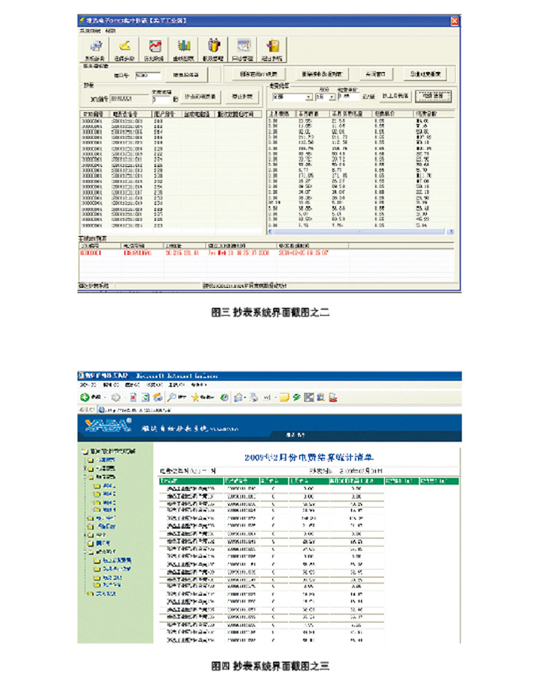This screenshot has width=534, height=687.
Task: Click the red X Stop icon in IE toolbar
Action: (133, 398)
